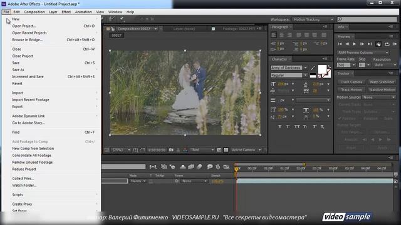Toggle auto-keyframe stopwatch in timeline

point(218,167)
